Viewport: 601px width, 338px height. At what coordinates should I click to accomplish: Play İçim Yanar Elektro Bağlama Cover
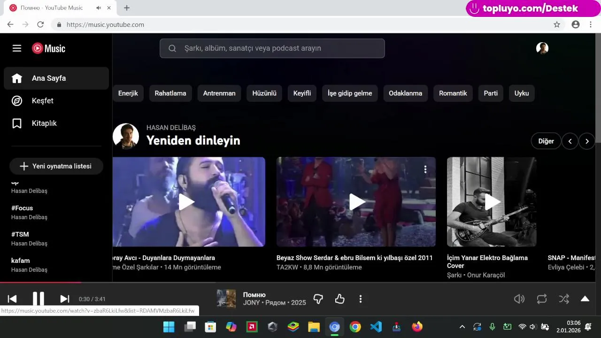coord(492,202)
